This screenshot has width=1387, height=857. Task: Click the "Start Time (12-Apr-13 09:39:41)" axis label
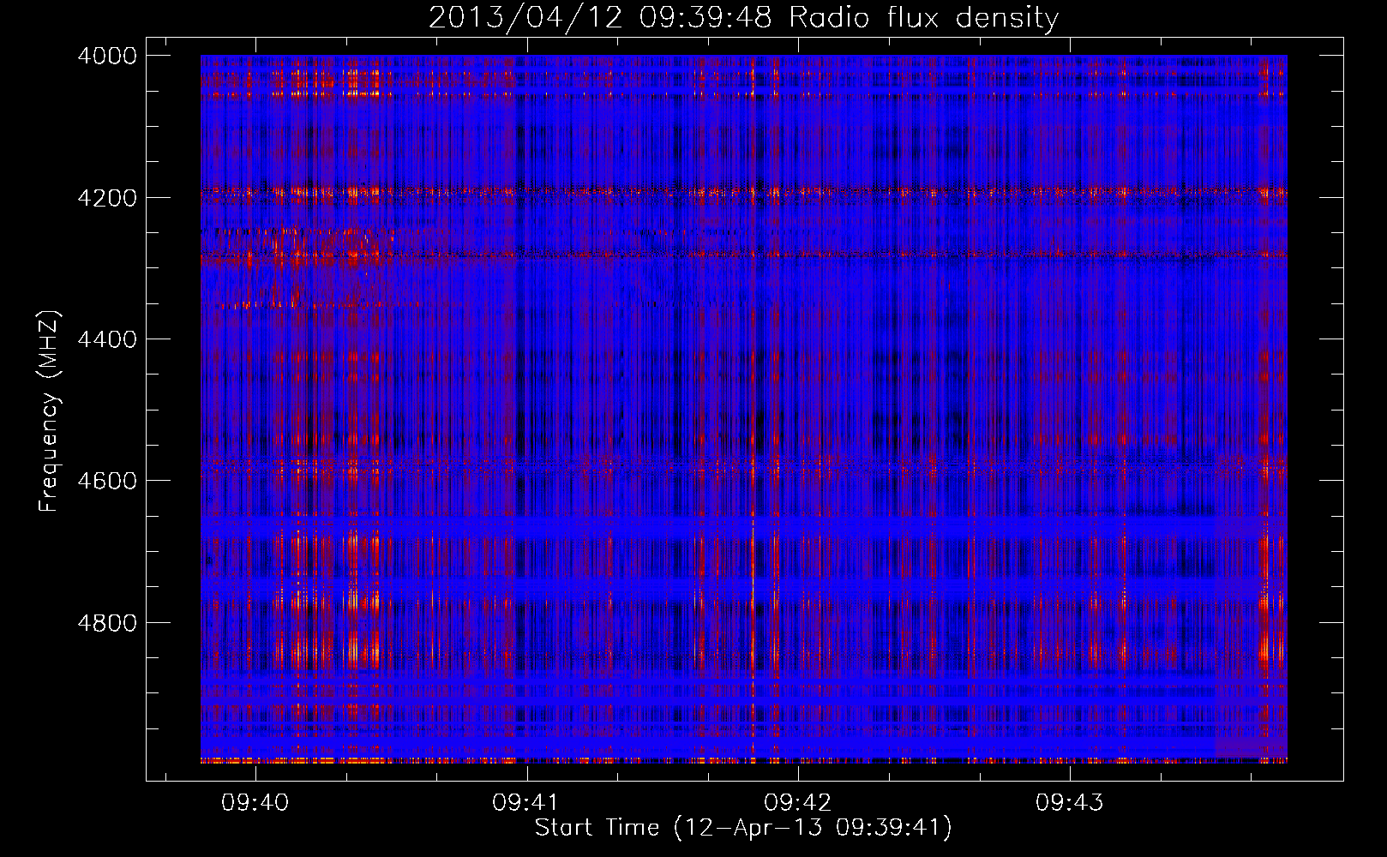coord(743,828)
